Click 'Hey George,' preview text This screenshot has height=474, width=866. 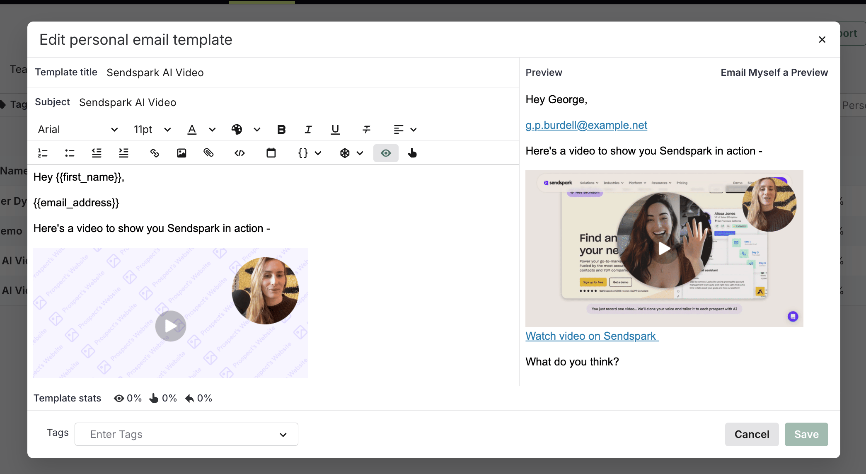pyautogui.click(x=556, y=99)
